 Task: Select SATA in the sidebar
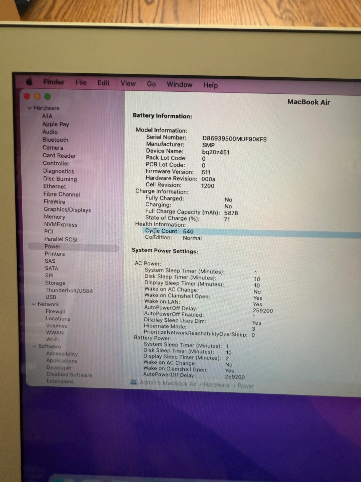click(x=52, y=268)
